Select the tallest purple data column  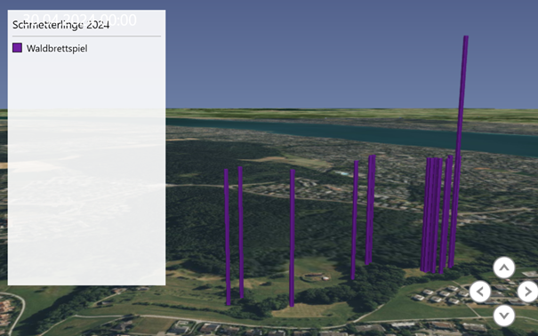click(459, 151)
